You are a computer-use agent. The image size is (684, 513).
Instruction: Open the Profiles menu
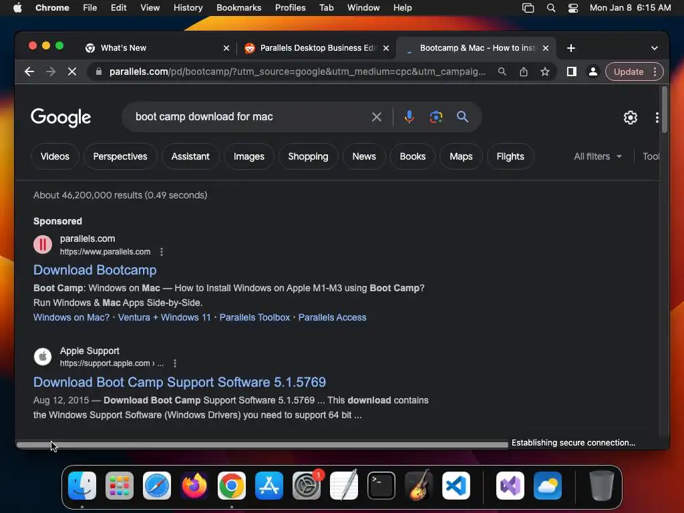pyautogui.click(x=290, y=8)
